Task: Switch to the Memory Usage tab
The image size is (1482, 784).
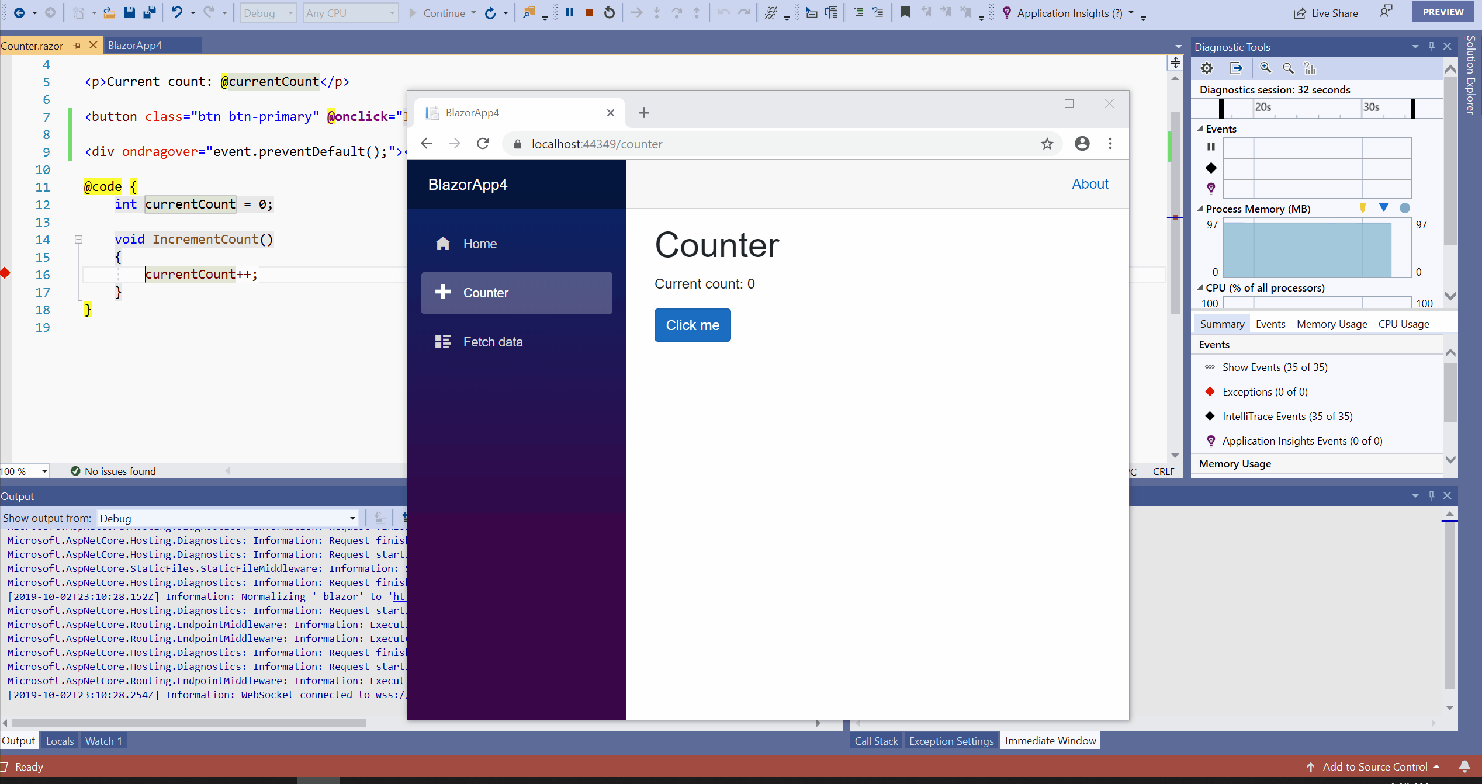Action: [1331, 324]
